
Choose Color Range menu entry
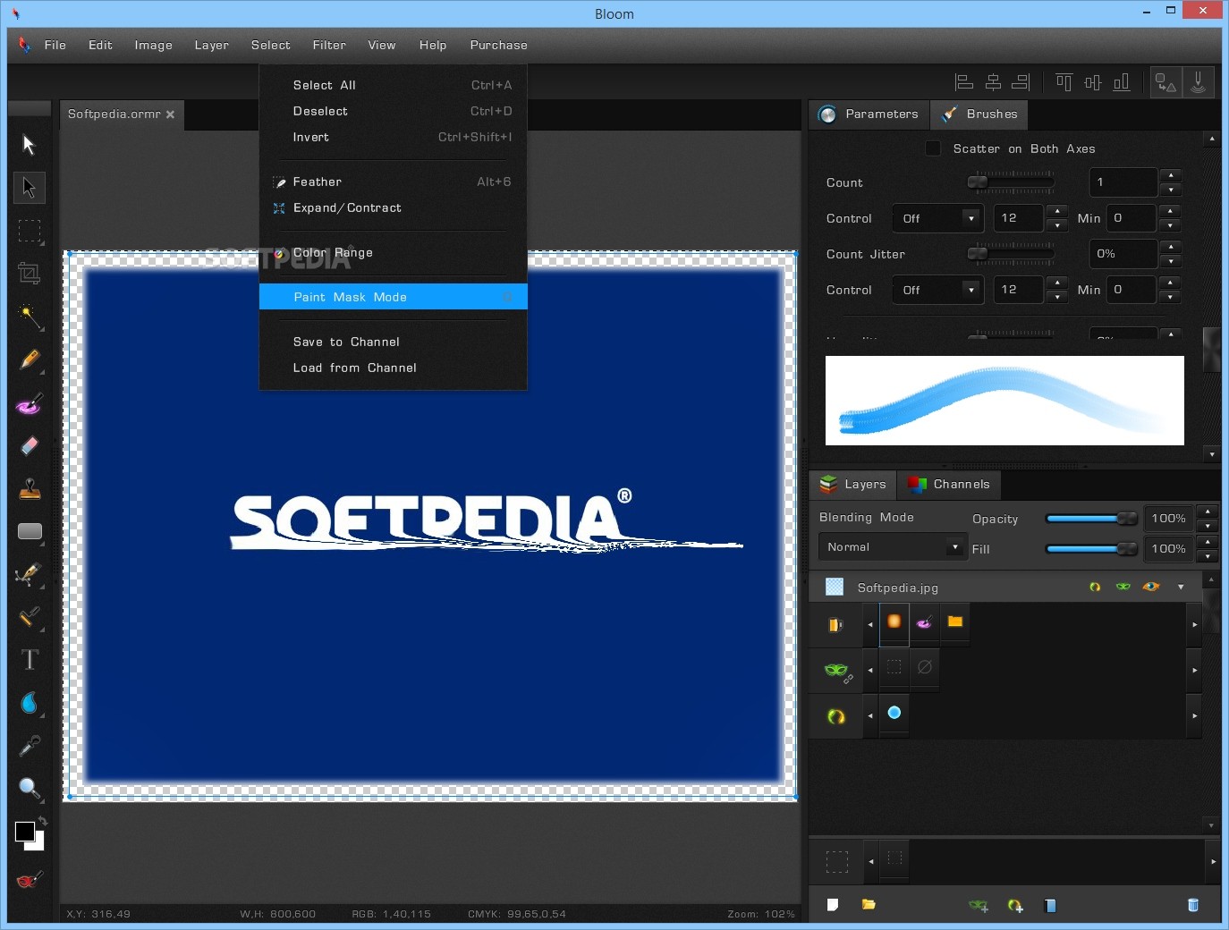(394, 252)
